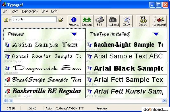Click the Preview label in status bar
The image size is (170, 112).
102,108
